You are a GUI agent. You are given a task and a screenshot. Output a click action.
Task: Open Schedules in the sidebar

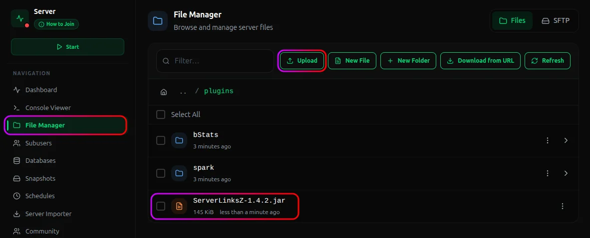[x=34, y=196]
